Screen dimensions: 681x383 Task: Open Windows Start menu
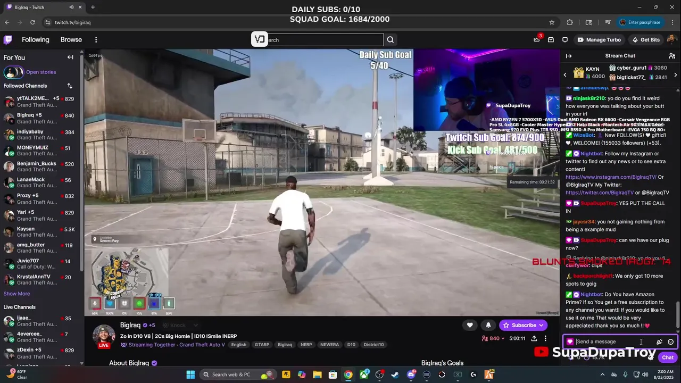pyautogui.click(x=190, y=374)
